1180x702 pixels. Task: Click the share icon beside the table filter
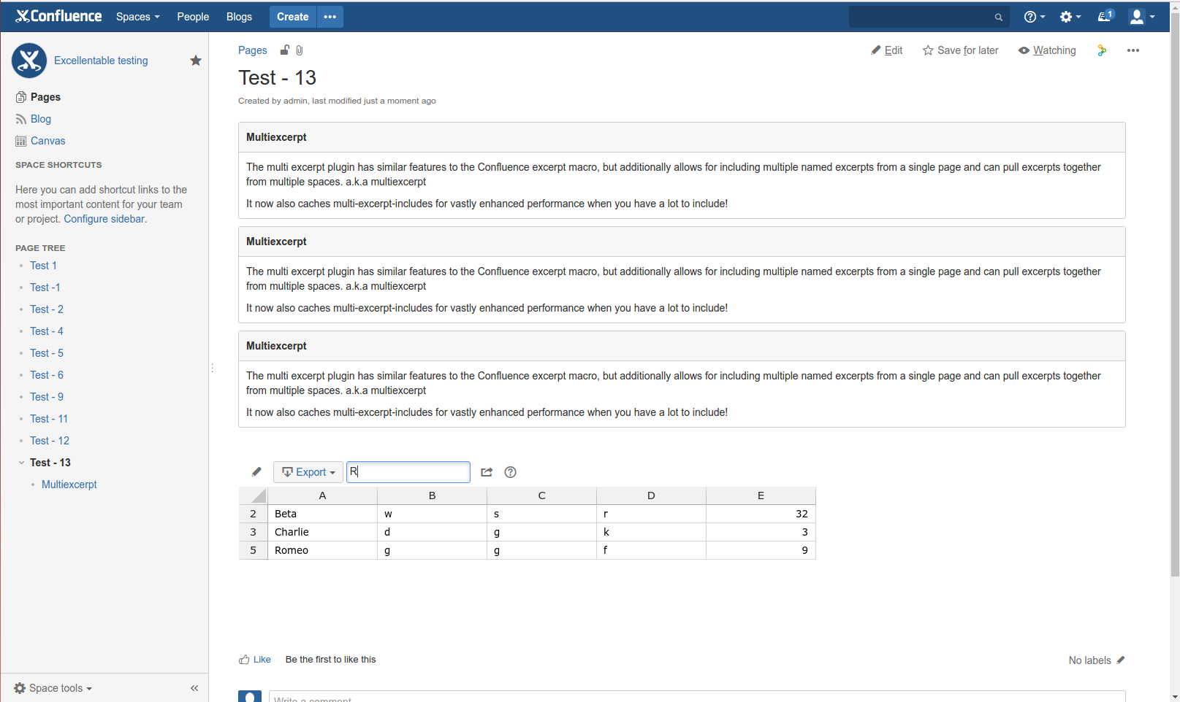click(x=487, y=472)
